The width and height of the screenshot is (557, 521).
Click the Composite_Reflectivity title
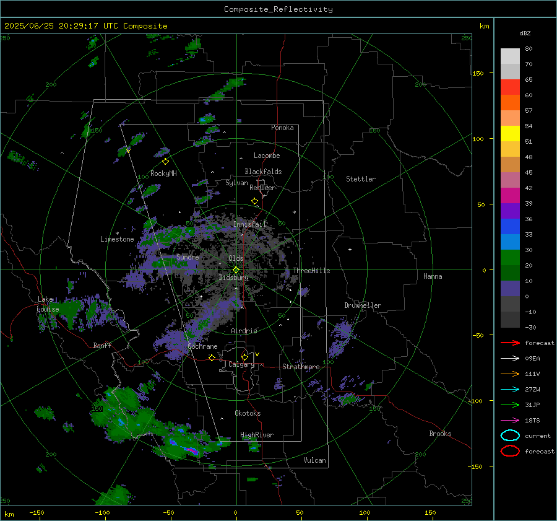(278, 9)
